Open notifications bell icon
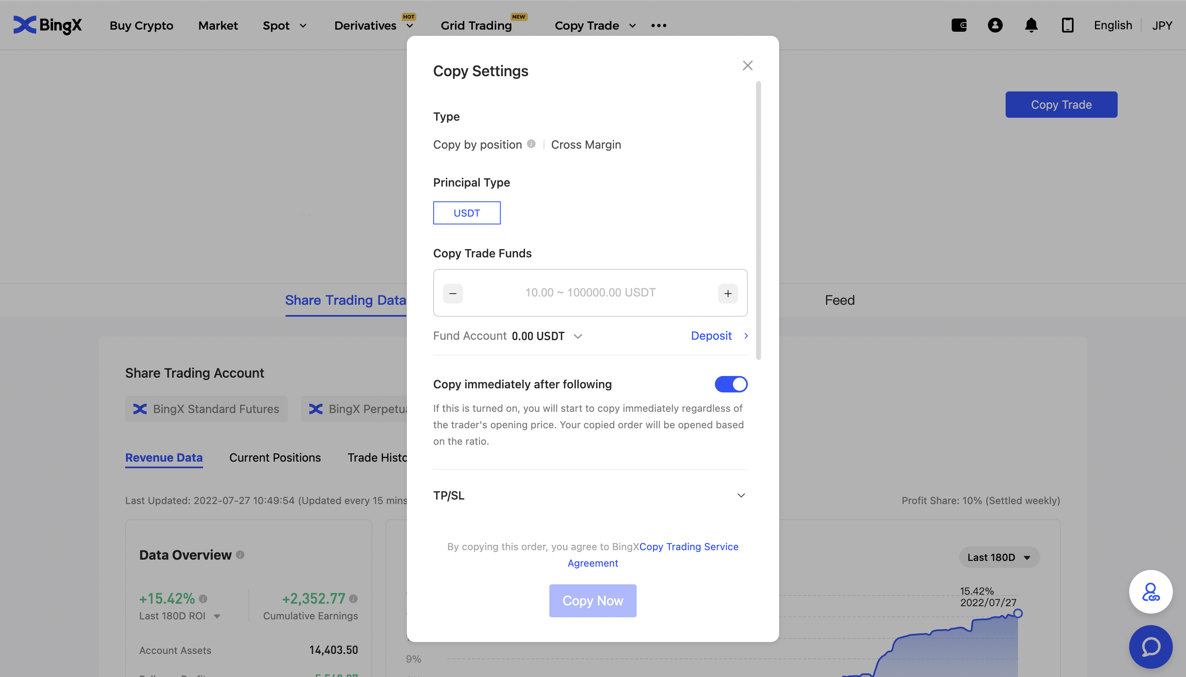Screen dimensions: 1186x677 coord(1031,25)
